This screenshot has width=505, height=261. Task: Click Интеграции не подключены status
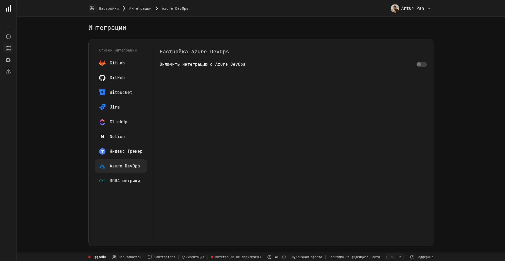pyautogui.click(x=236, y=257)
